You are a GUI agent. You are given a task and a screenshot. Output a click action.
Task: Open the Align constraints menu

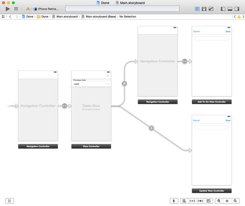(184, 201)
